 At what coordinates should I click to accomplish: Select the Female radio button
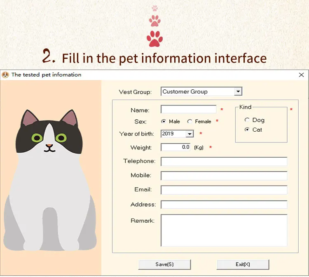point(190,121)
